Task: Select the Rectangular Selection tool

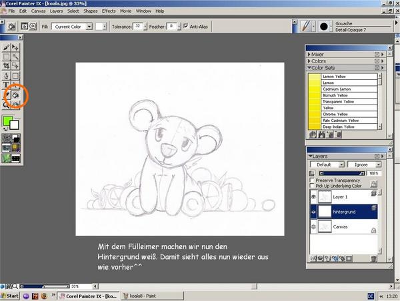Action: (6, 57)
